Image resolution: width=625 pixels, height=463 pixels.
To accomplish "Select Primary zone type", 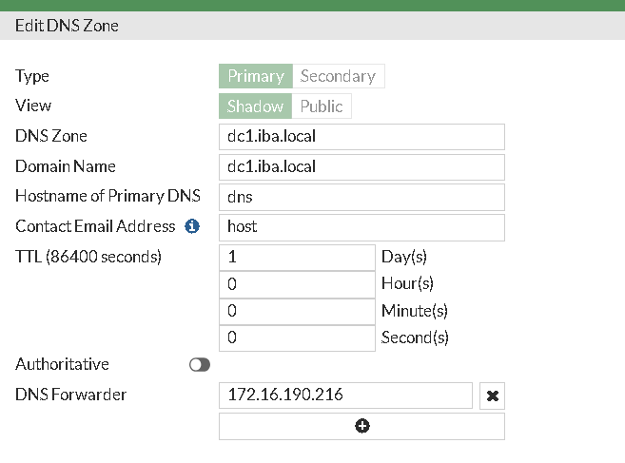I will [x=255, y=76].
